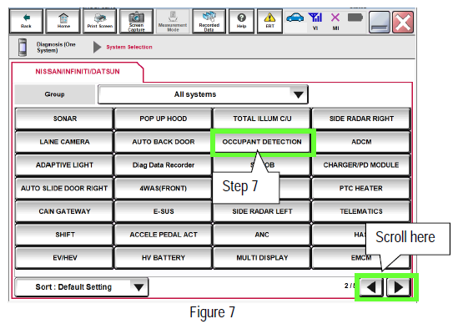Select the SONAR system

[x=64, y=119]
